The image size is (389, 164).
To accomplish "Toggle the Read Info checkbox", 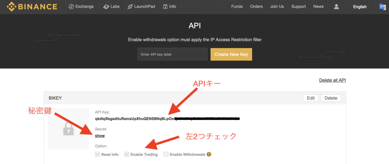I will (97, 155).
